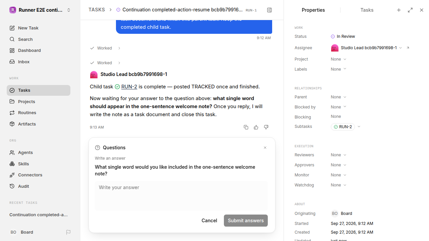429x241 pixels.
Task: Dismiss the Questions card
Action: tap(265, 148)
